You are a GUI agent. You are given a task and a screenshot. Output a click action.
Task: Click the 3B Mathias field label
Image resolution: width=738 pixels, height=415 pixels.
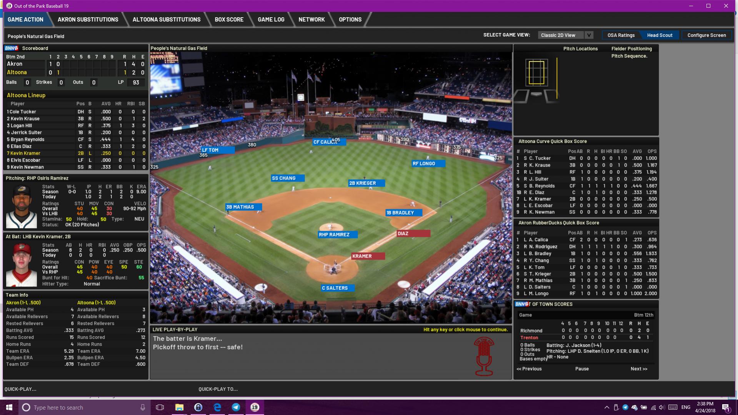244,207
